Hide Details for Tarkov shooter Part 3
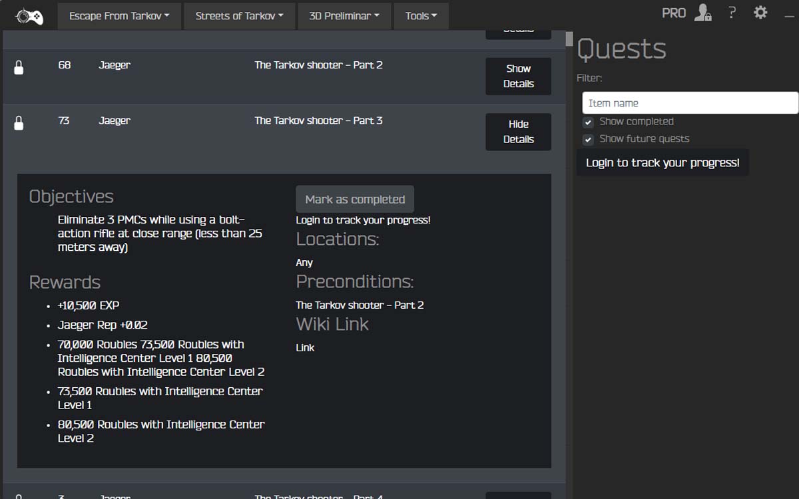Image resolution: width=799 pixels, height=499 pixels. [518, 132]
